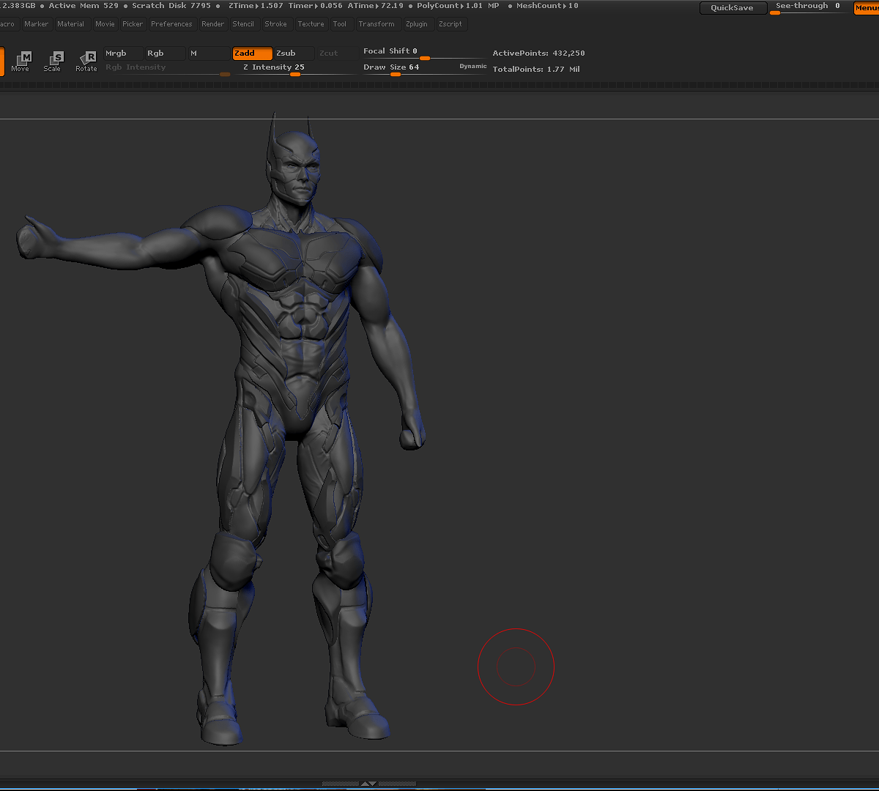Open the Movie menu
879x791 pixels.
(x=105, y=24)
